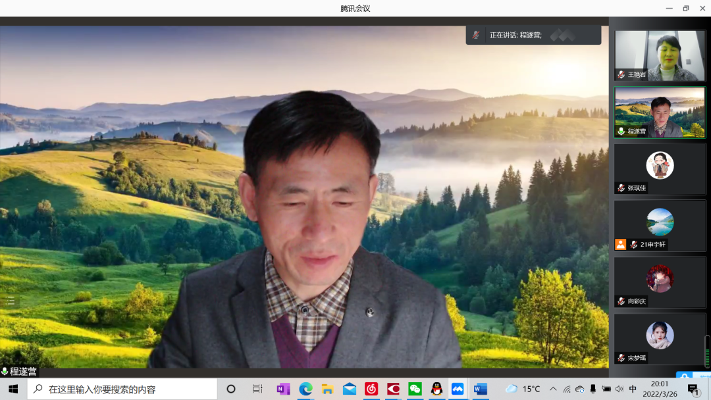
Task: Open the notification action center
Action: click(693, 389)
